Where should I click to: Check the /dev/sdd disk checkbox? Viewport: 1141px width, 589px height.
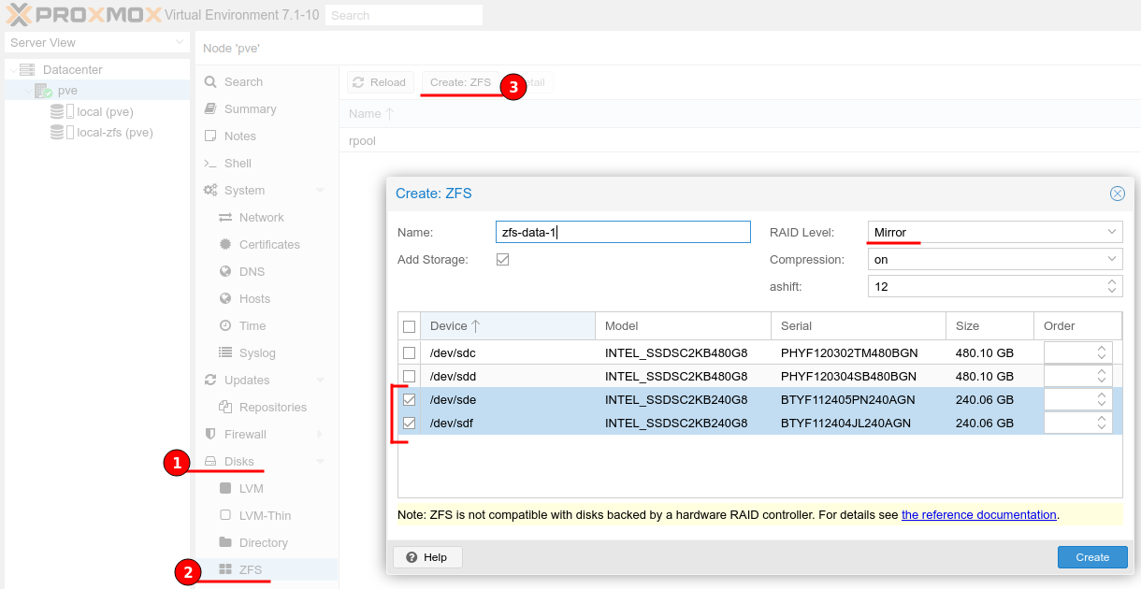click(x=409, y=376)
